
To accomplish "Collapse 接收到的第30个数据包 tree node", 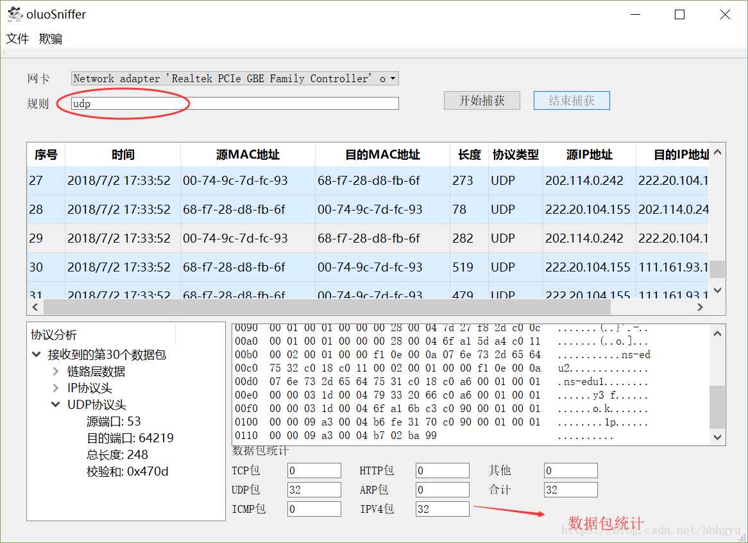I will click(37, 354).
